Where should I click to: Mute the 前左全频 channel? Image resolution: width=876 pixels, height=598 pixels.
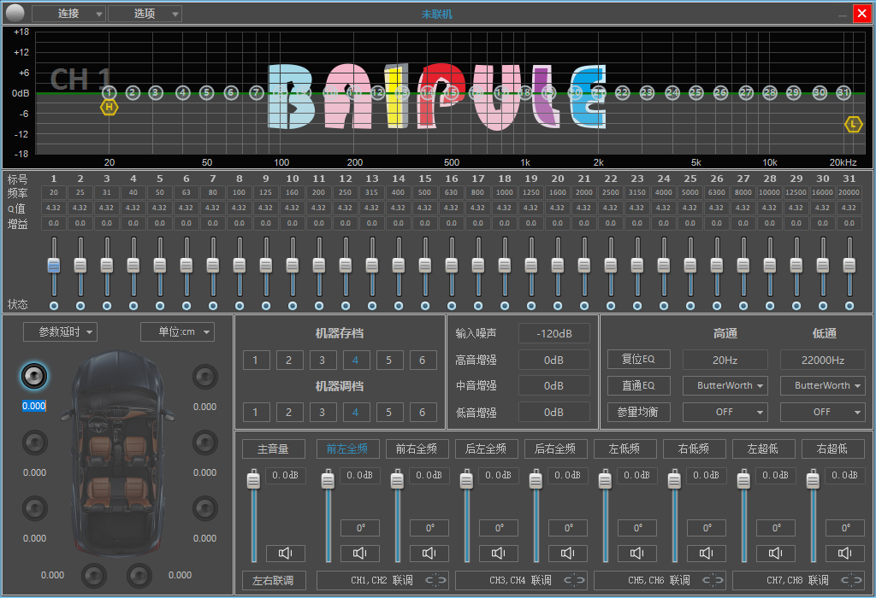point(360,553)
